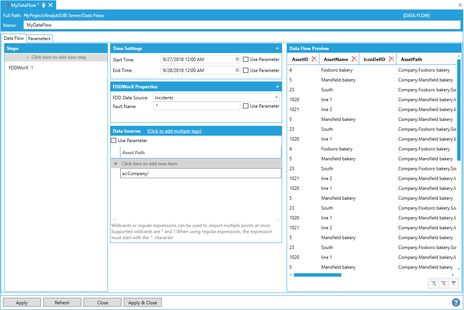The height and width of the screenshot is (310, 464).
Task: Enable Use Parameter for Fault Name
Action: point(246,106)
